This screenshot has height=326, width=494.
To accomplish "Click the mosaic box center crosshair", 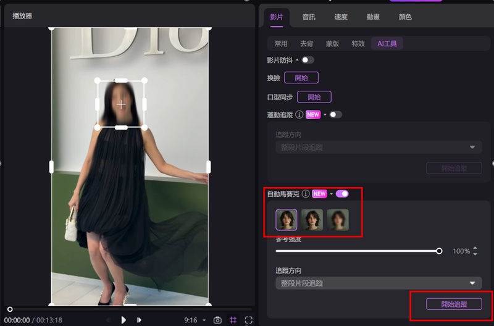I will coord(121,104).
